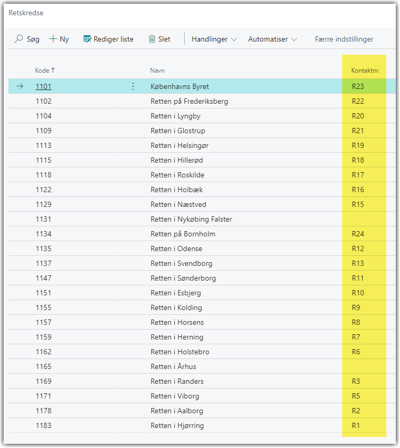Select Retten i Glostrup
This screenshot has width=400, height=448.
click(x=178, y=131)
